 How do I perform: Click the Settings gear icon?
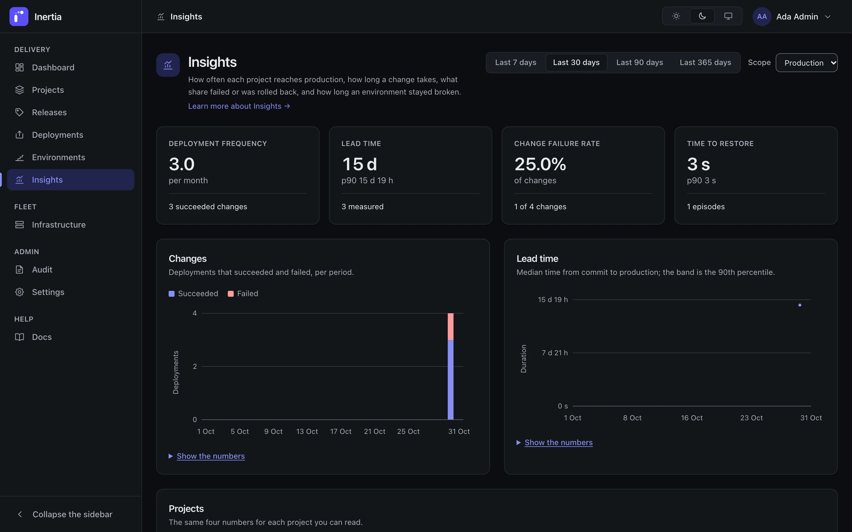coord(19,292)
